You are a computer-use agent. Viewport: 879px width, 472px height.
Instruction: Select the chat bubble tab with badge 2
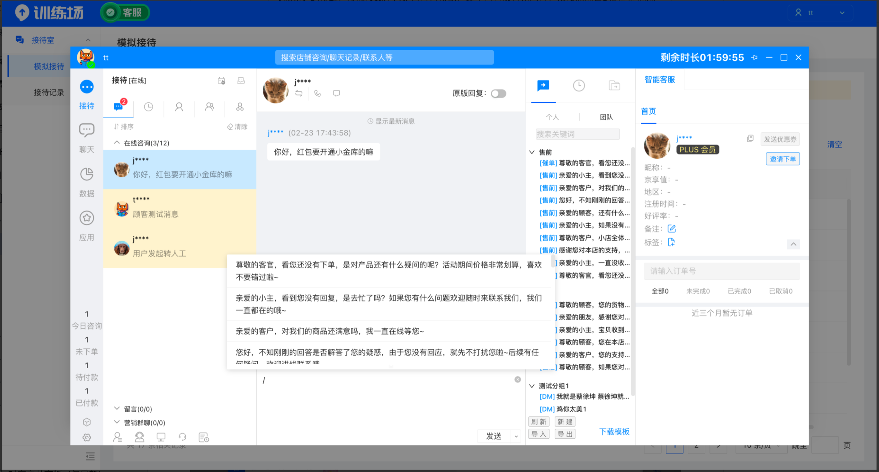118,107
